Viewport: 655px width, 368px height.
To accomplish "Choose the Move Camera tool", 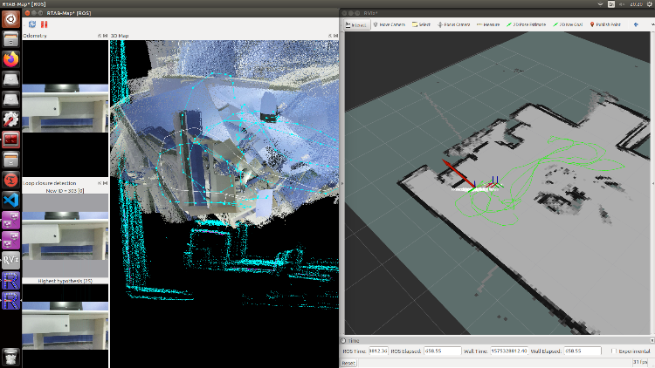I will (x=388, y=24).
